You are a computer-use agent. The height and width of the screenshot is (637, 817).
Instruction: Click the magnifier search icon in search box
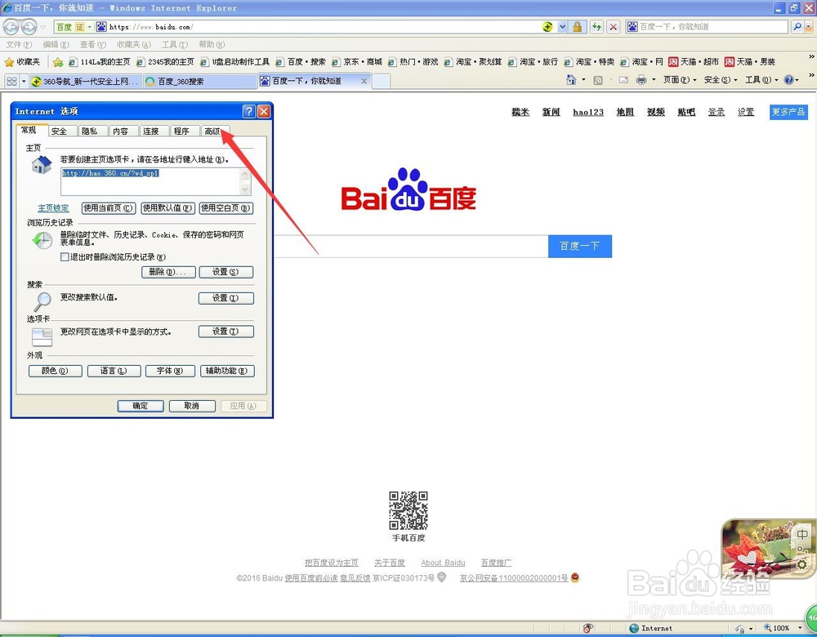coord(797,27)
